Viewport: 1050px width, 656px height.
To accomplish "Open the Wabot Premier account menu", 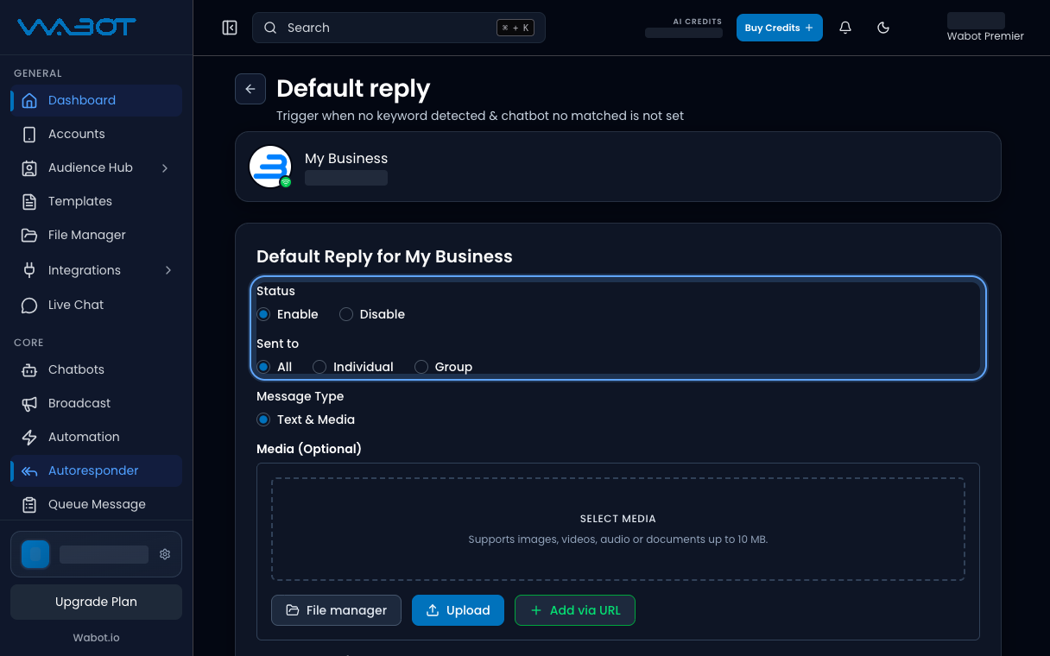I will pos(985,28).
